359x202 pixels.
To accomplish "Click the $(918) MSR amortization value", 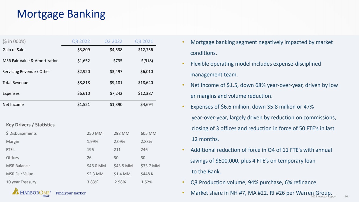I will pos(147,61).
